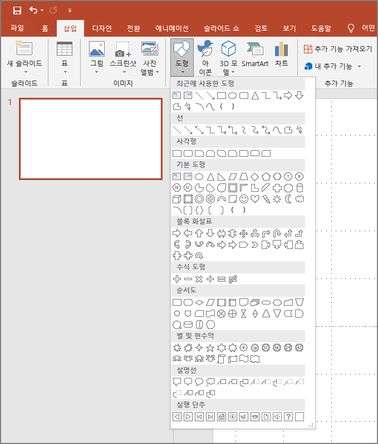
Task: Select the sun shape
Action: [277, 199]
